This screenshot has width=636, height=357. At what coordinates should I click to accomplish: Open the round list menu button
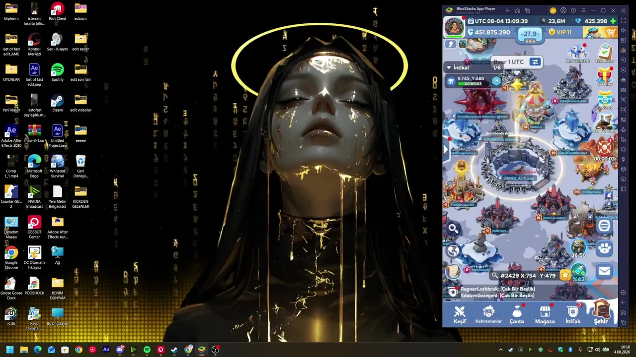(604, 226)
